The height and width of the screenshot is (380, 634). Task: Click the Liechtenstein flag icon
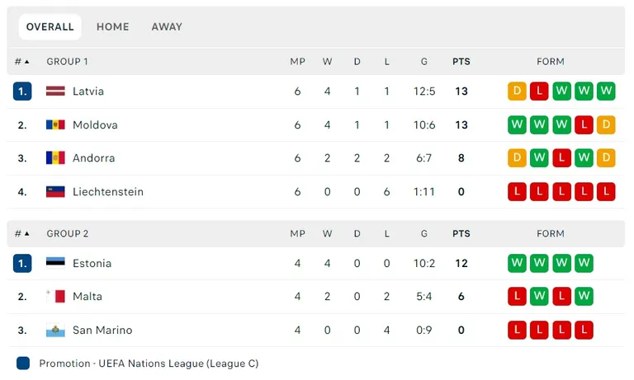[55, 192]
